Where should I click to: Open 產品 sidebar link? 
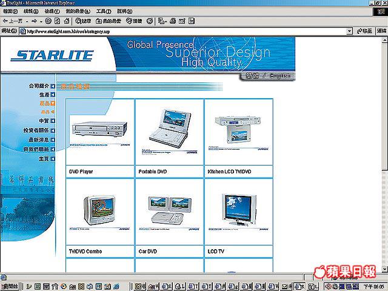point(47,103)
